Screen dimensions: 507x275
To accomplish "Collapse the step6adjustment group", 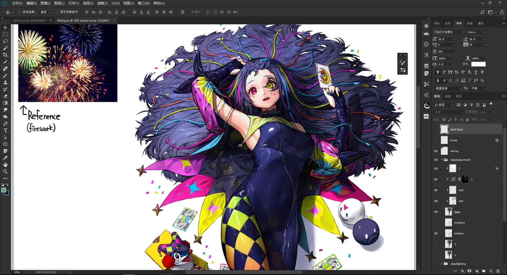I will 442,160.
